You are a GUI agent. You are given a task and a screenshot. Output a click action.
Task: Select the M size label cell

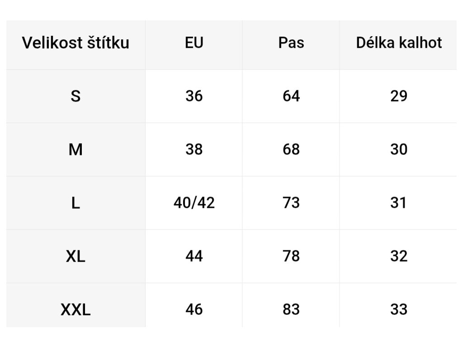tap(76, 150)
